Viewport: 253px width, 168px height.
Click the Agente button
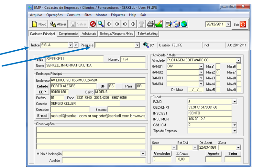point(214,153)
